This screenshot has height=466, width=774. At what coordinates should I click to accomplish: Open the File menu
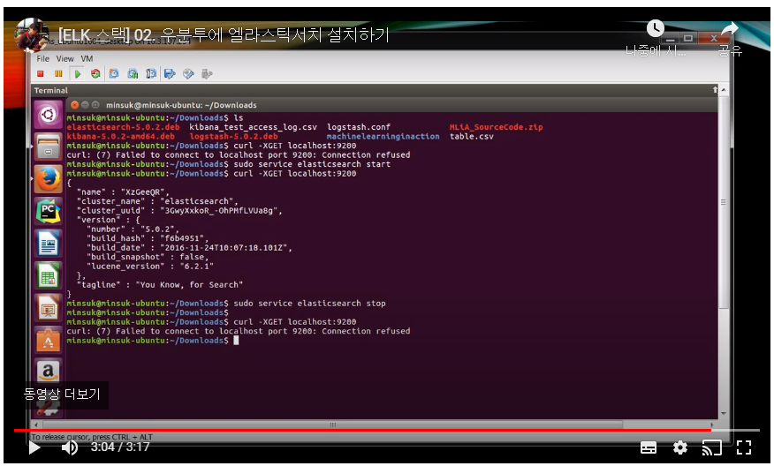(43, 58)
